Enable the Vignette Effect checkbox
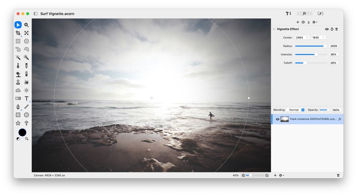The width and height of the screenshot is (357, 196). 274,29
